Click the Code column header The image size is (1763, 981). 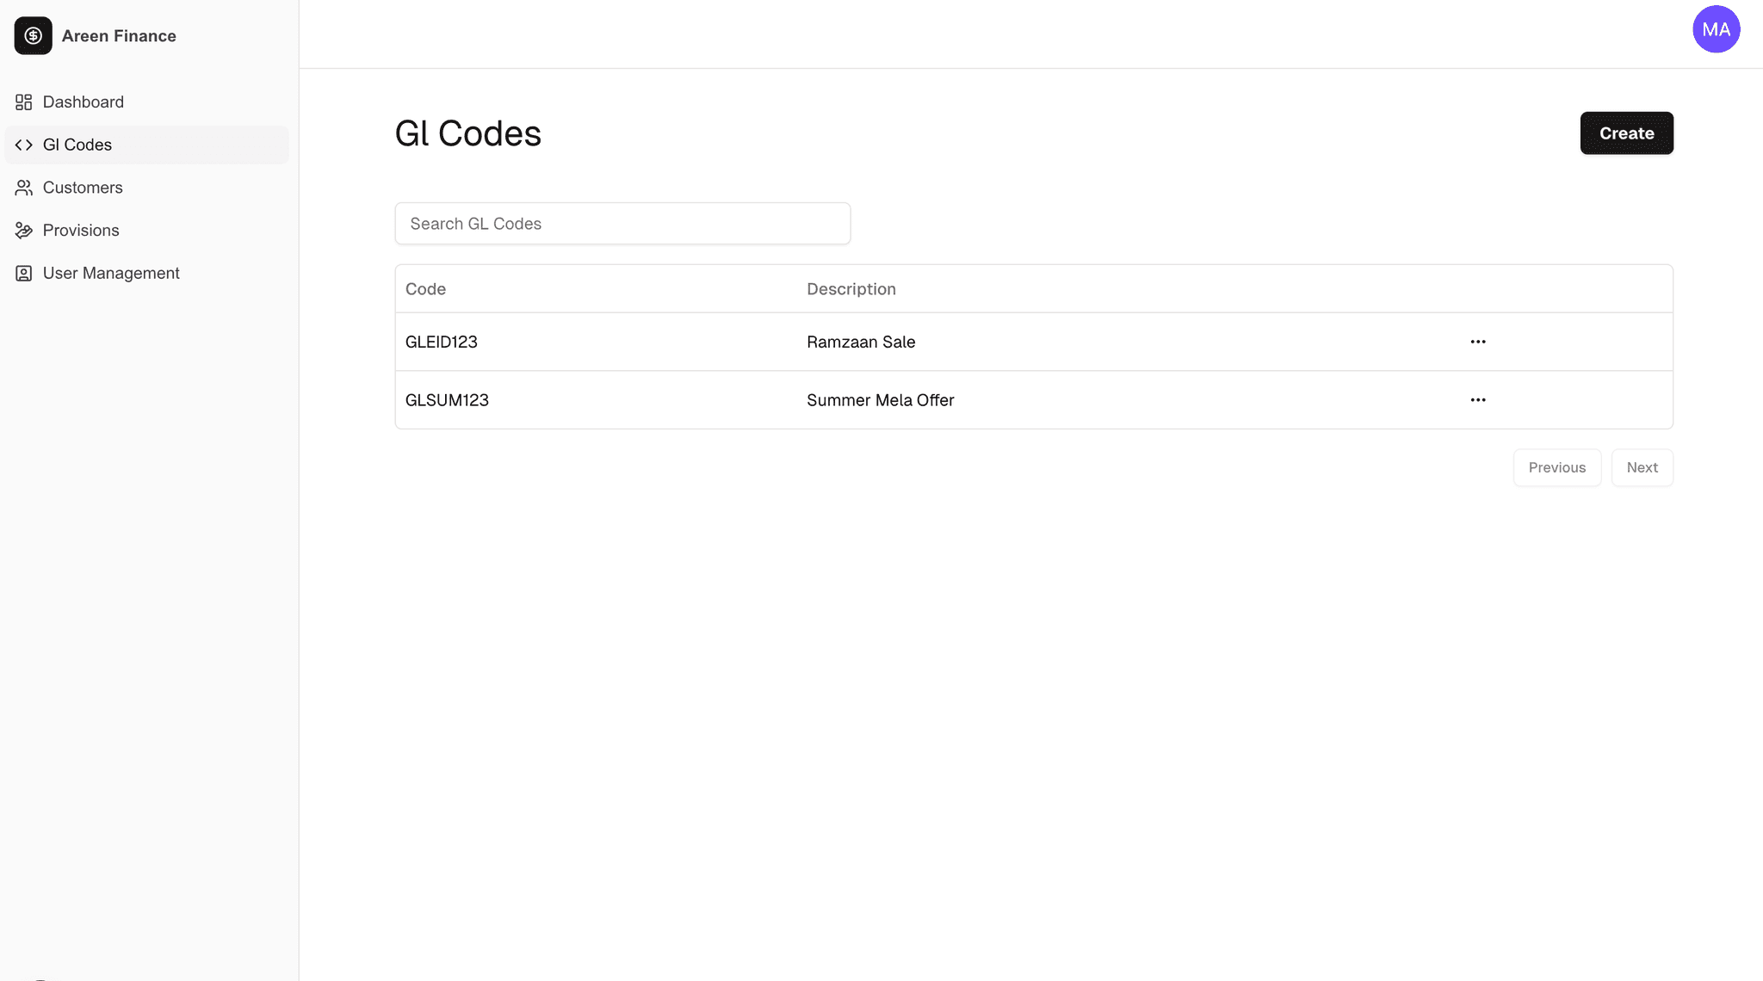pyautogui.click(x=425, y=288)
